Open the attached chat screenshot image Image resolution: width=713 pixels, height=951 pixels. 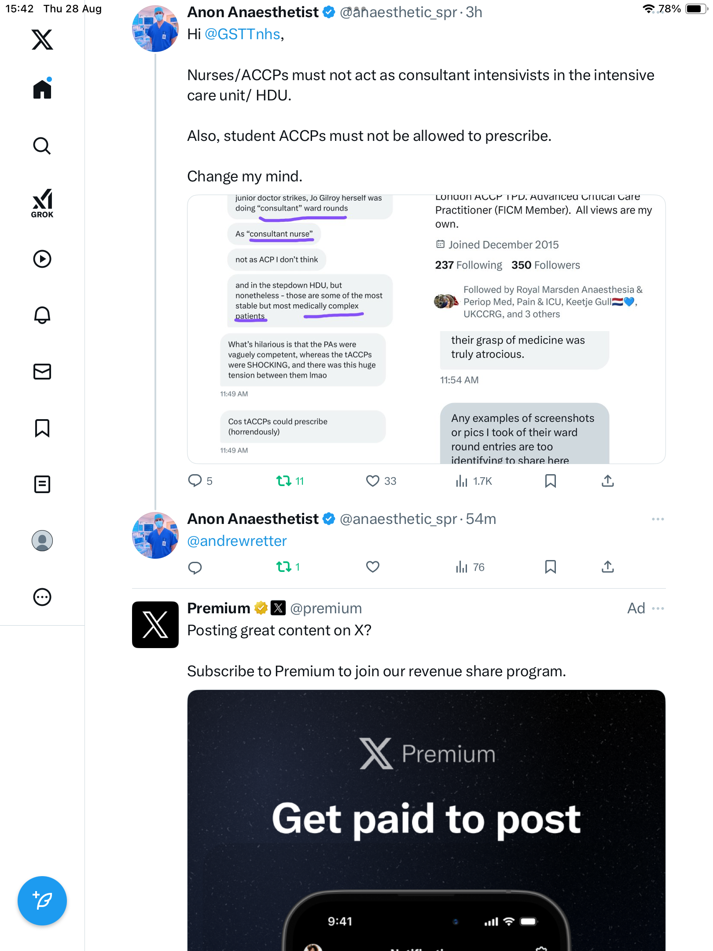426,329
